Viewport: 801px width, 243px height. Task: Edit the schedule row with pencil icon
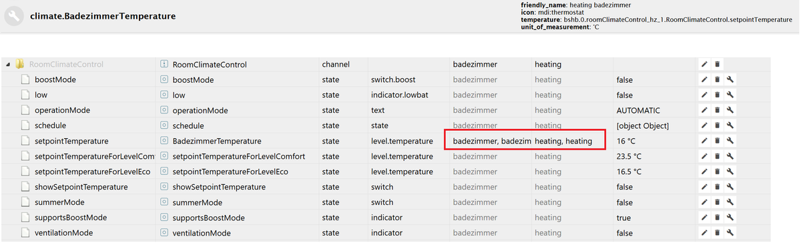click(704, 126)
